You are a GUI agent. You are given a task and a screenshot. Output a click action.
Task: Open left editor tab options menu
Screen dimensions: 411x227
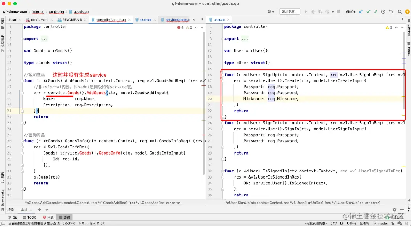pos(202,20)
